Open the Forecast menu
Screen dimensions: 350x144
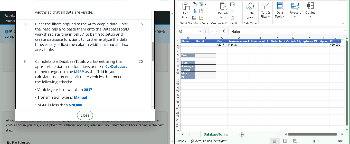(x=295, y=11)
